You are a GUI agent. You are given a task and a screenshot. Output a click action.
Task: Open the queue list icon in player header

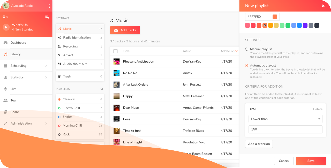click(x=47, y=17)
